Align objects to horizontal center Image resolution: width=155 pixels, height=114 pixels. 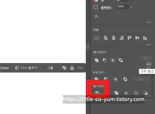pos(114,38)
